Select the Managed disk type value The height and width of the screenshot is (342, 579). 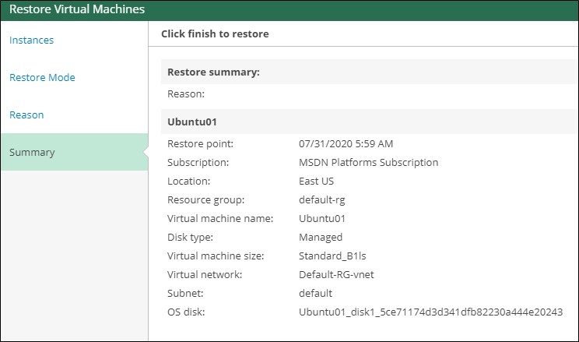point(320,238)
